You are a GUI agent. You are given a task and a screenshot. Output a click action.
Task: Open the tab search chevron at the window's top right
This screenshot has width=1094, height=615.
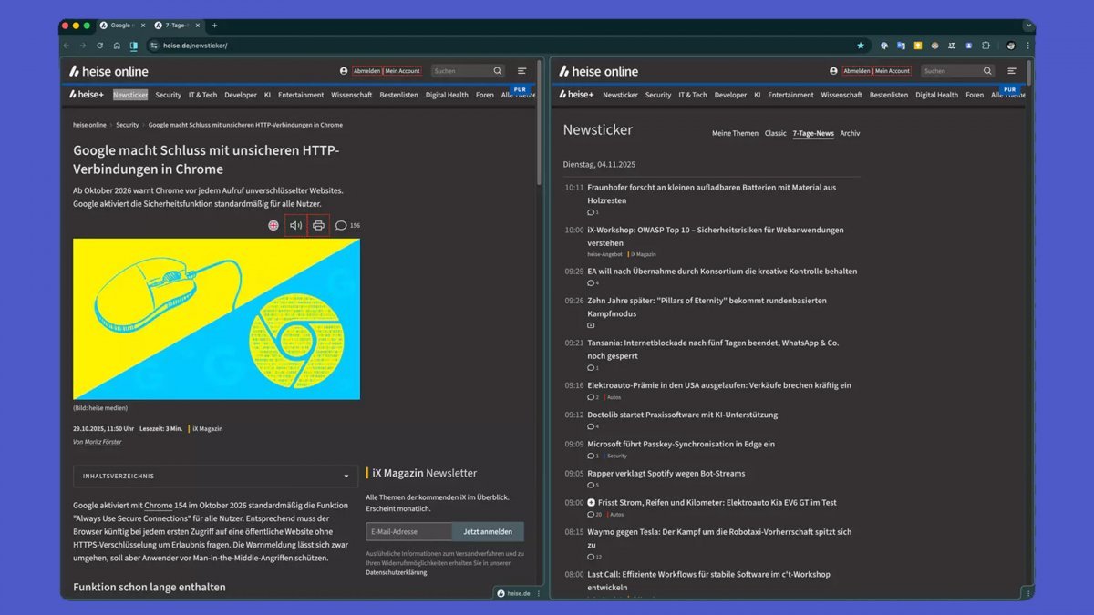tap(1028, 26)
